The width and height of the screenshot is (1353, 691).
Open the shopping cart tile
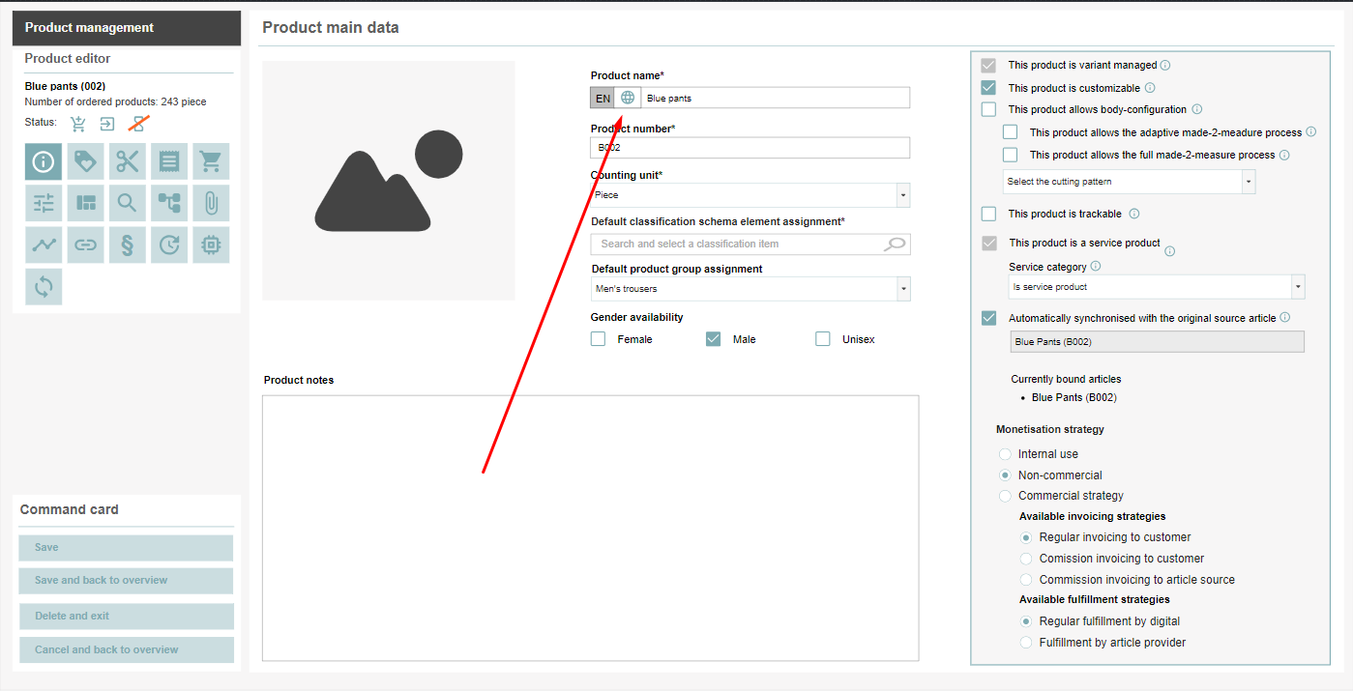pyautogui.click(x=211, y=161)
